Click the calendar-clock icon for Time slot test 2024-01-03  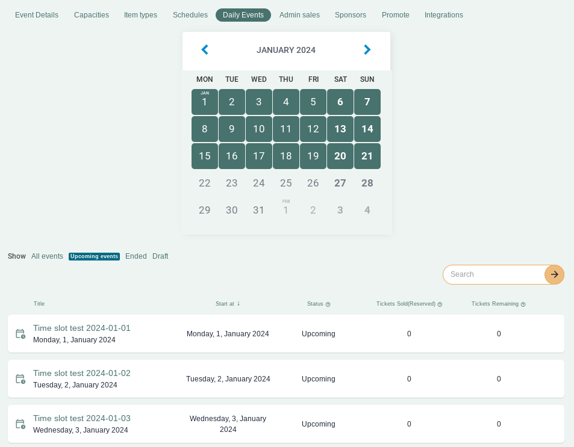(x=20, y=424)
